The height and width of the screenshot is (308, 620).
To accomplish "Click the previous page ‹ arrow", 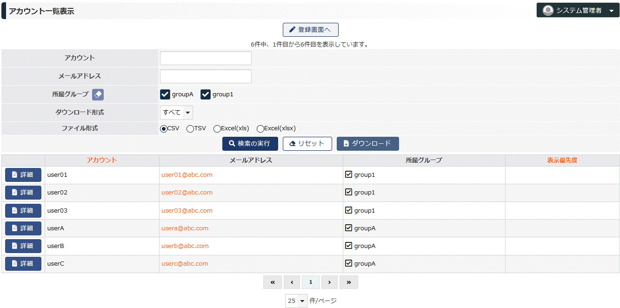I will point(292,282).
